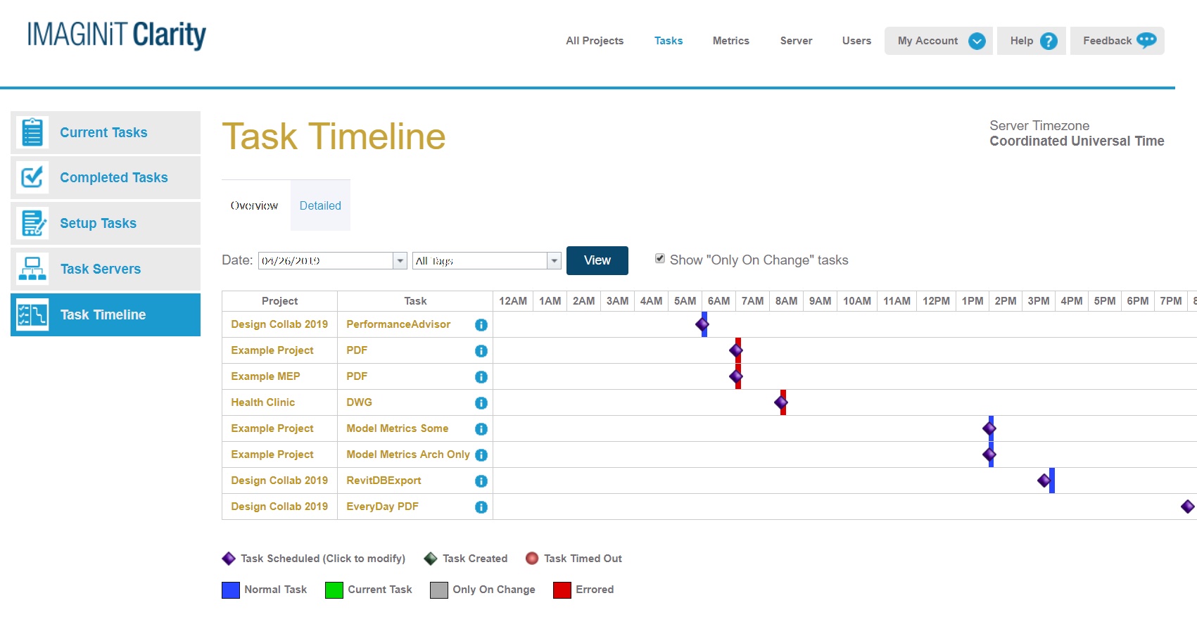The width and height of the screenshot is (1197, 617).
Task: Open info icon for PerformanceAdvisor task
Action: [x=481, y=325]
